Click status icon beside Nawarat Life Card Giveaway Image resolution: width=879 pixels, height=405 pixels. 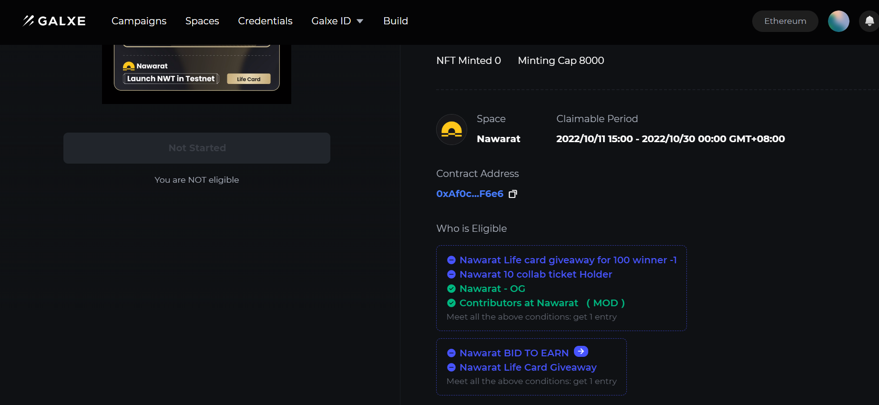pyautogui.click(x=451, y=367)
